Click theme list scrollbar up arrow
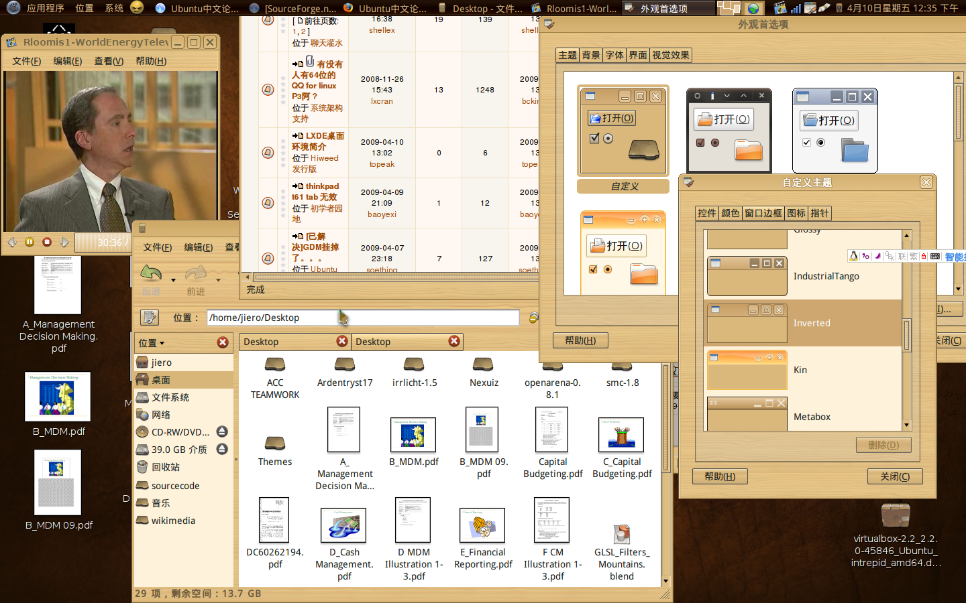 [907, 235]
